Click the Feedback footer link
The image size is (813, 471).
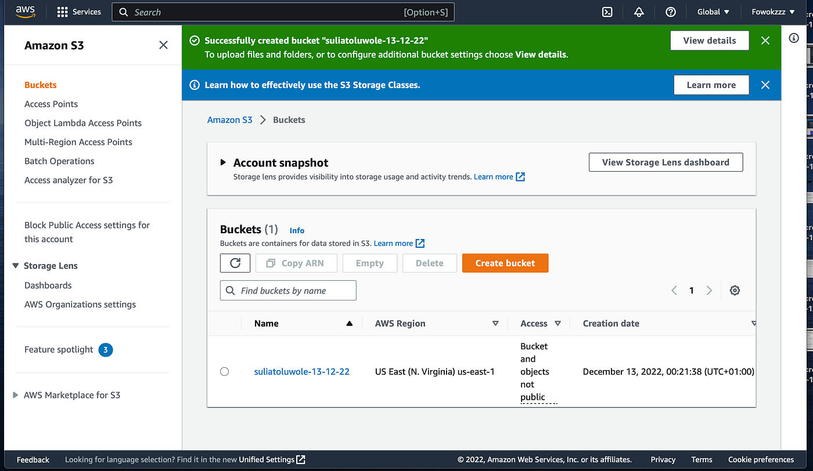pyautogui.click(x=33, y=460)
